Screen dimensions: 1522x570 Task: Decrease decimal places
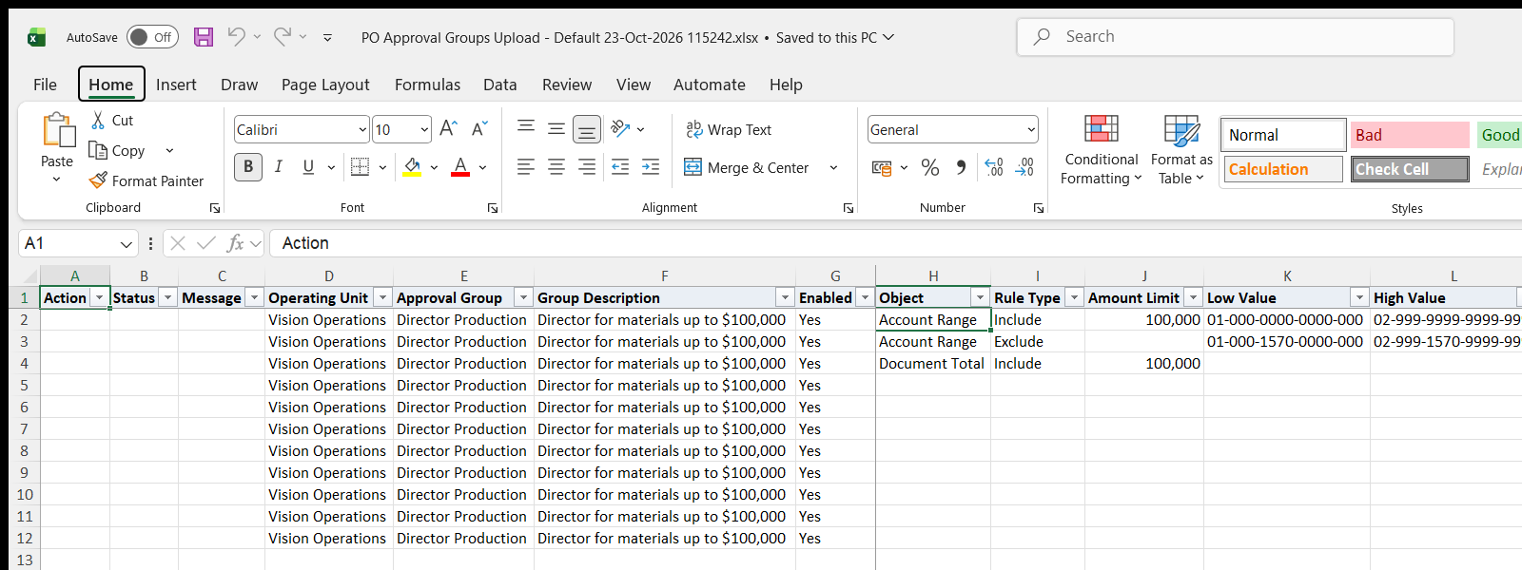1024,168
